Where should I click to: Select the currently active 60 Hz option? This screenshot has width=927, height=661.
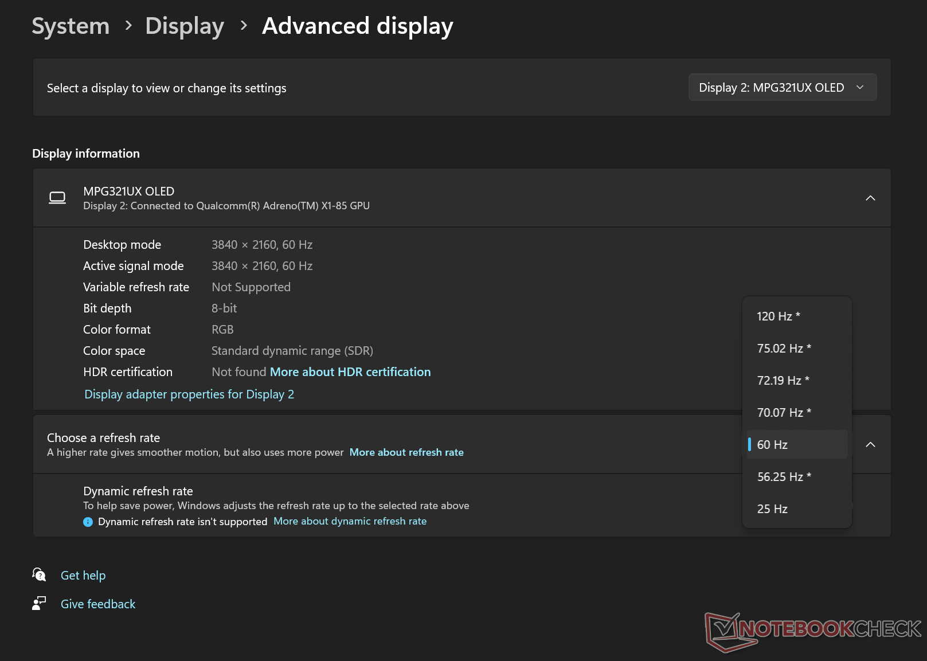796,445
